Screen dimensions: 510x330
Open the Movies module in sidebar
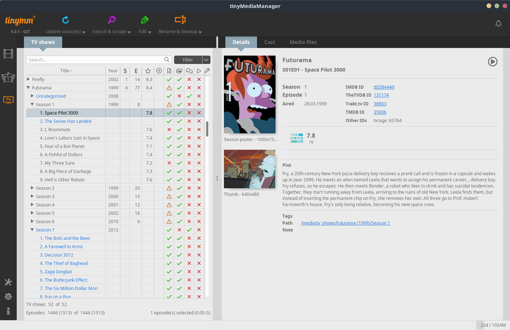[8, 54]
